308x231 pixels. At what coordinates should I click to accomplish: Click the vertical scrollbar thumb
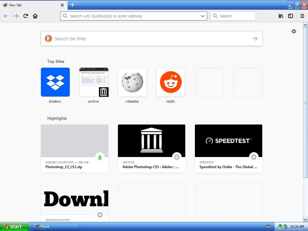[x=305, y=103]
